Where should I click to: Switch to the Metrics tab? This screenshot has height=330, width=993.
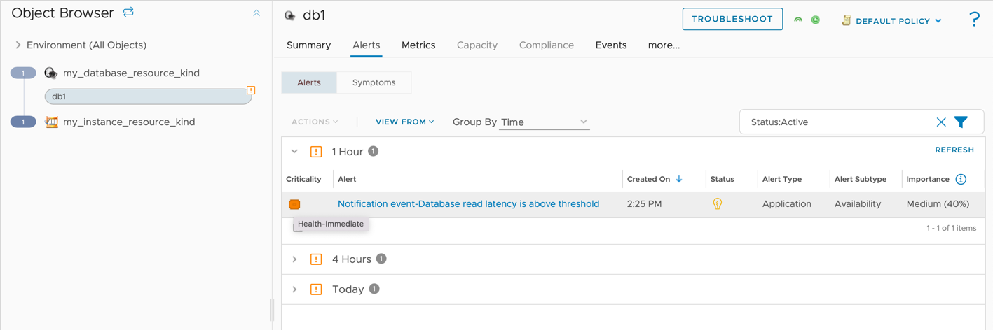[x=418, y=45]
